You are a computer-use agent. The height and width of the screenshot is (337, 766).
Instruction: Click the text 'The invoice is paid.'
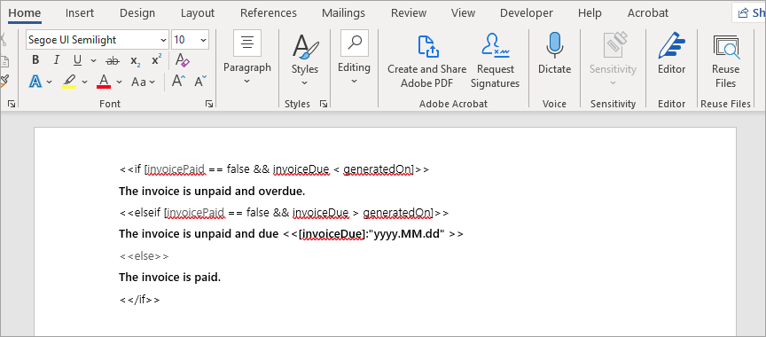(x=170, y=278)
